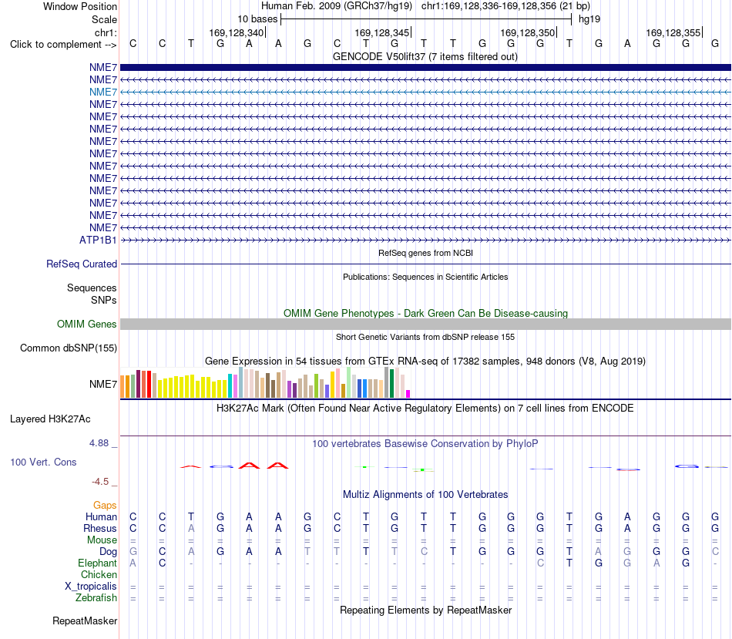This screenshot has height=639, width=732.
Task: Select the Dog alignment row label
Action: [109, 552]
